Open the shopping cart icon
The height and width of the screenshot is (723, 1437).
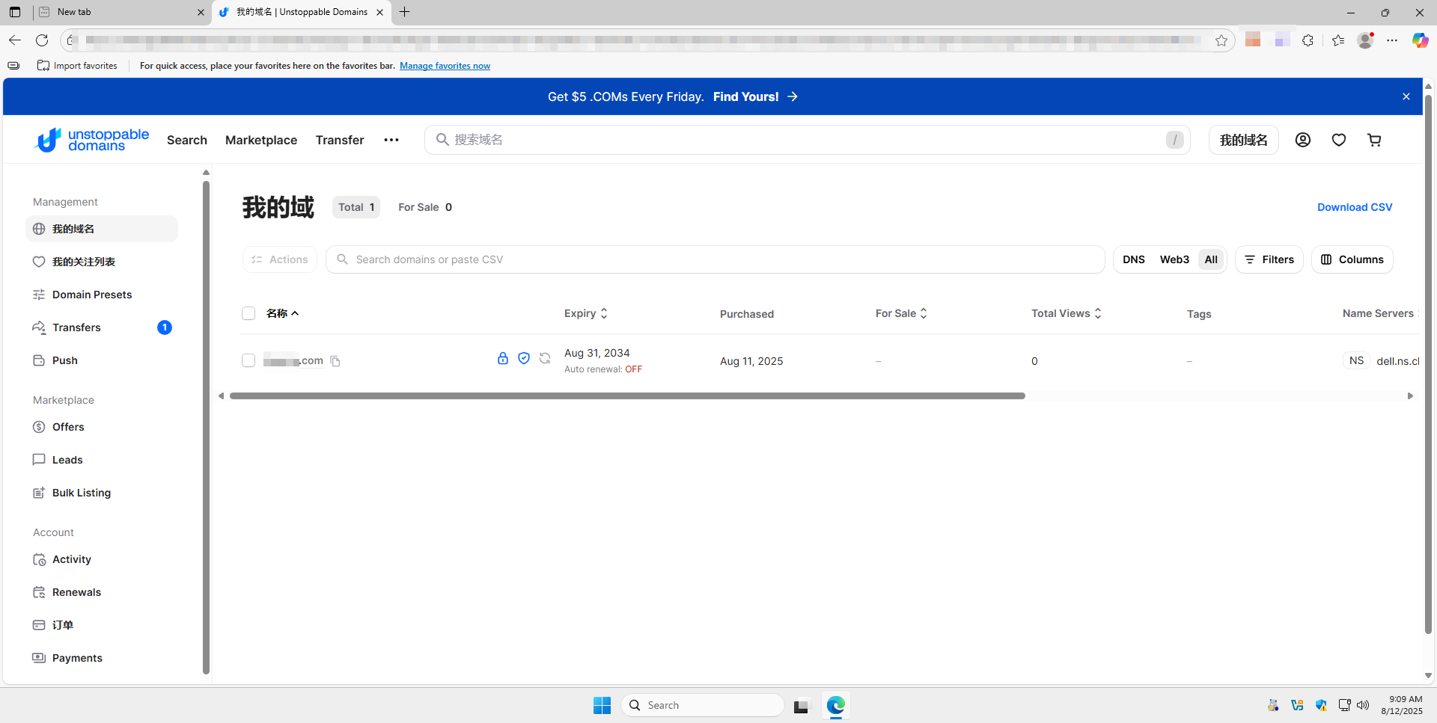[x=1374, y=140]
